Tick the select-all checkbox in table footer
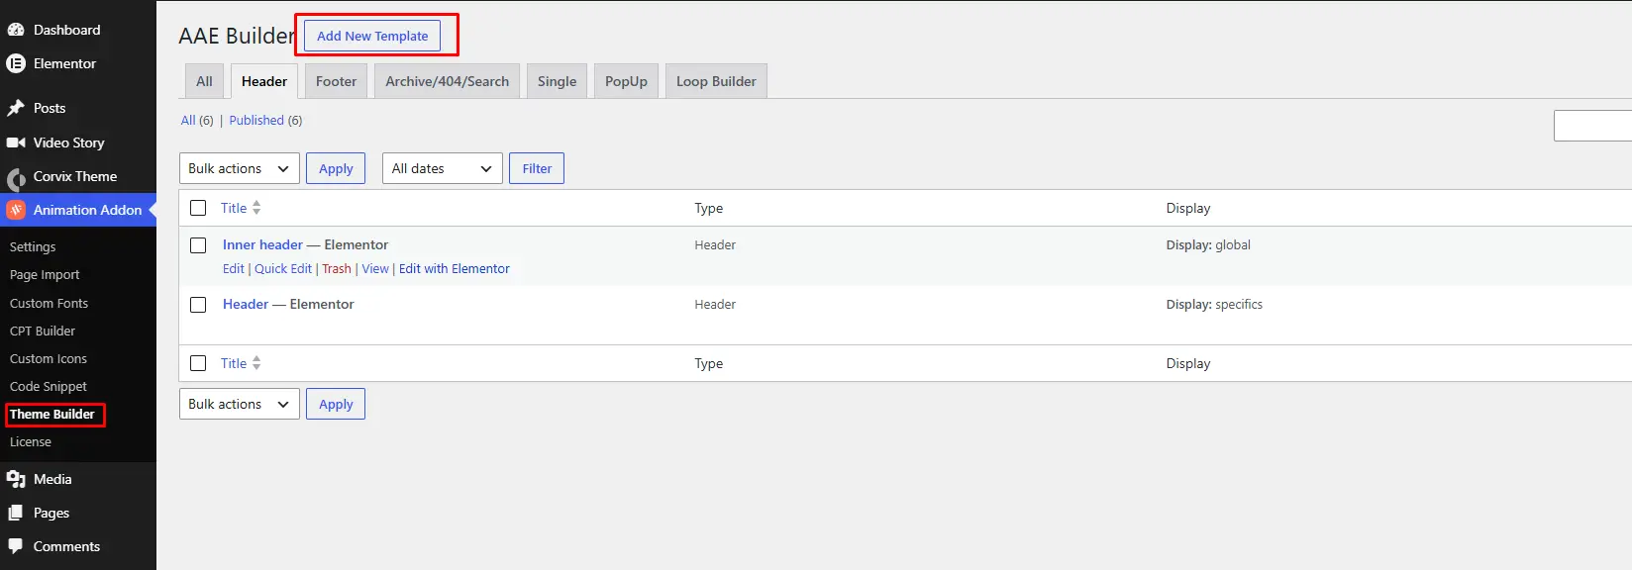This screenshot has width=1632, height=570. click(x=198, y=363)
